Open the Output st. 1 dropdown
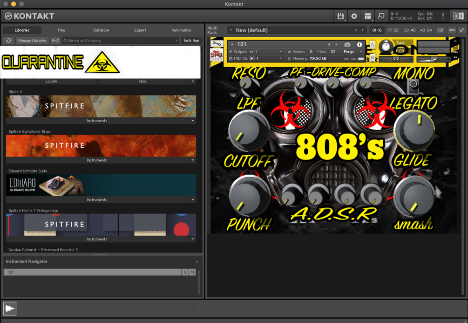468x323 pixels. (x=256, y=52)
